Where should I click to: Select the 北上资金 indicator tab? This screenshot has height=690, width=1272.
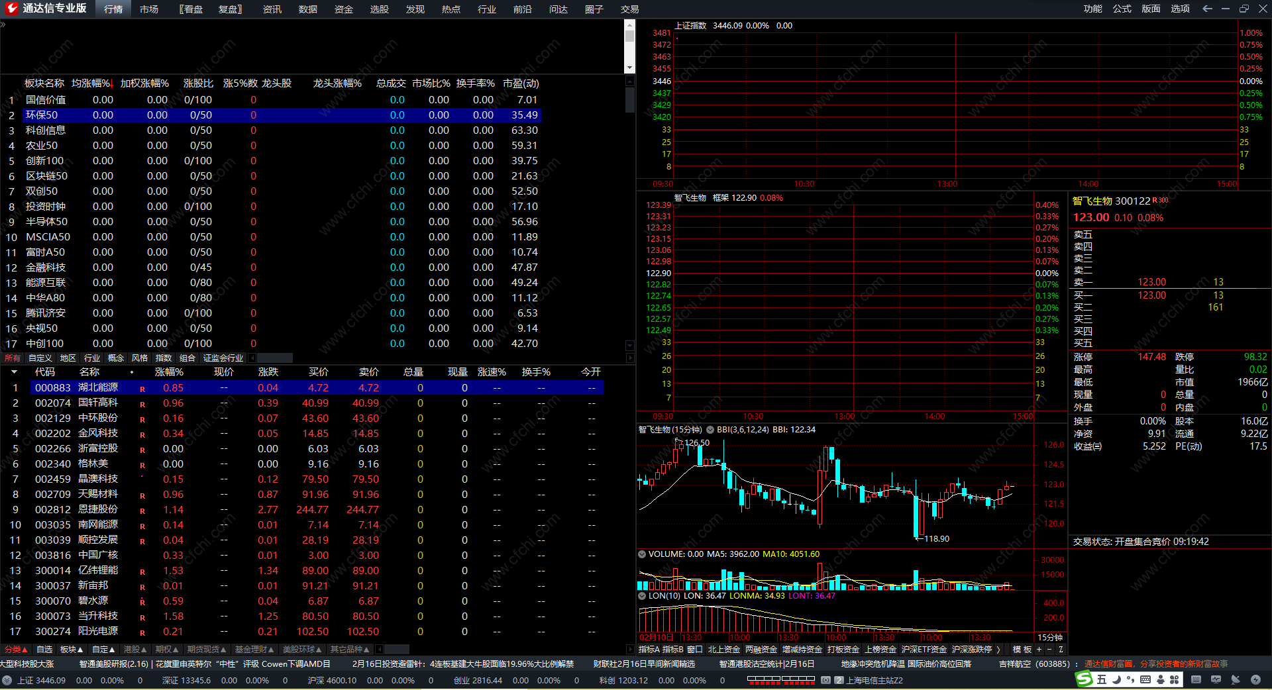pyautogui.click(x=724, y=650)
